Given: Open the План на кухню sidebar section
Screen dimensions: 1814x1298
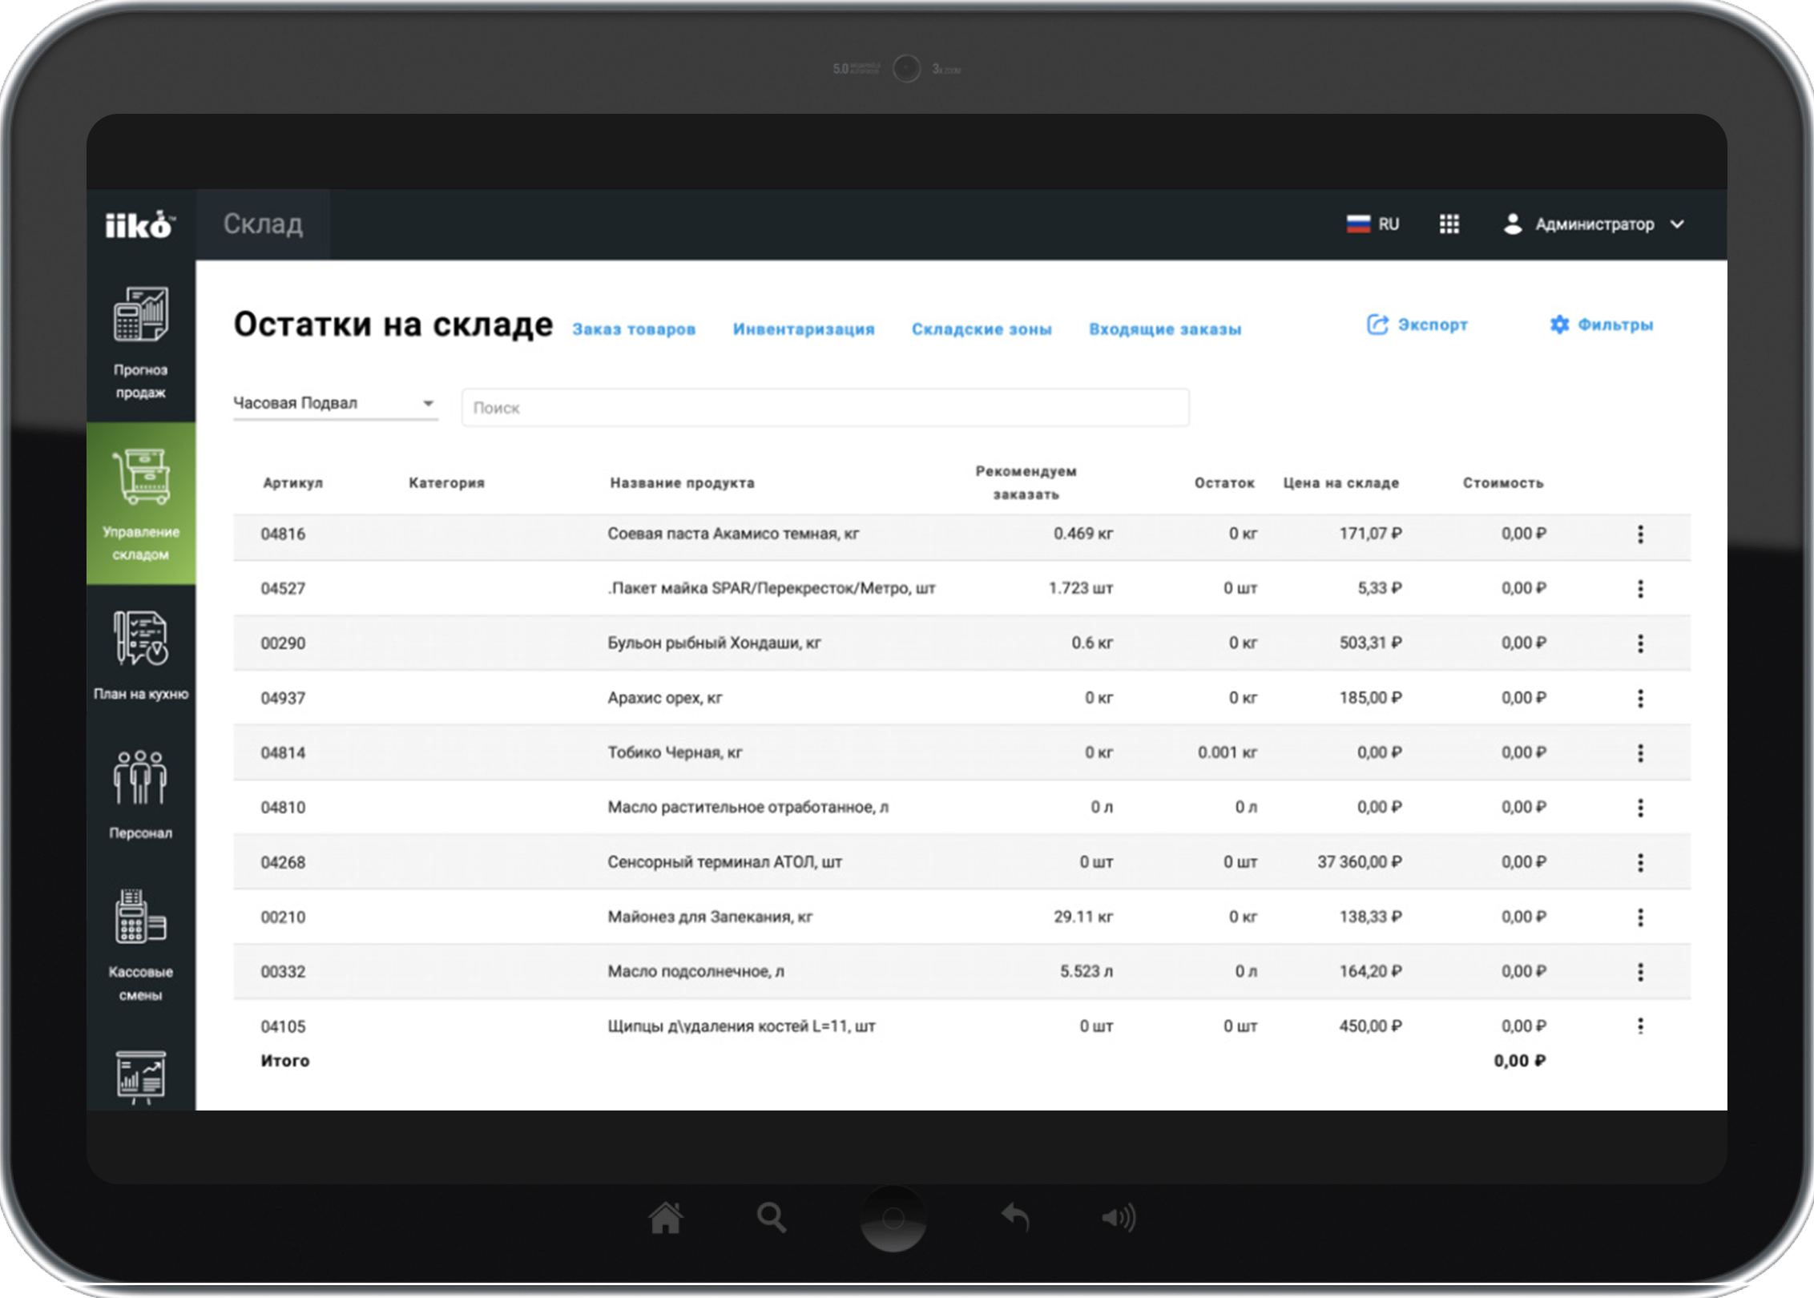Looking at the screenshot, I should [x=141, y=655].
